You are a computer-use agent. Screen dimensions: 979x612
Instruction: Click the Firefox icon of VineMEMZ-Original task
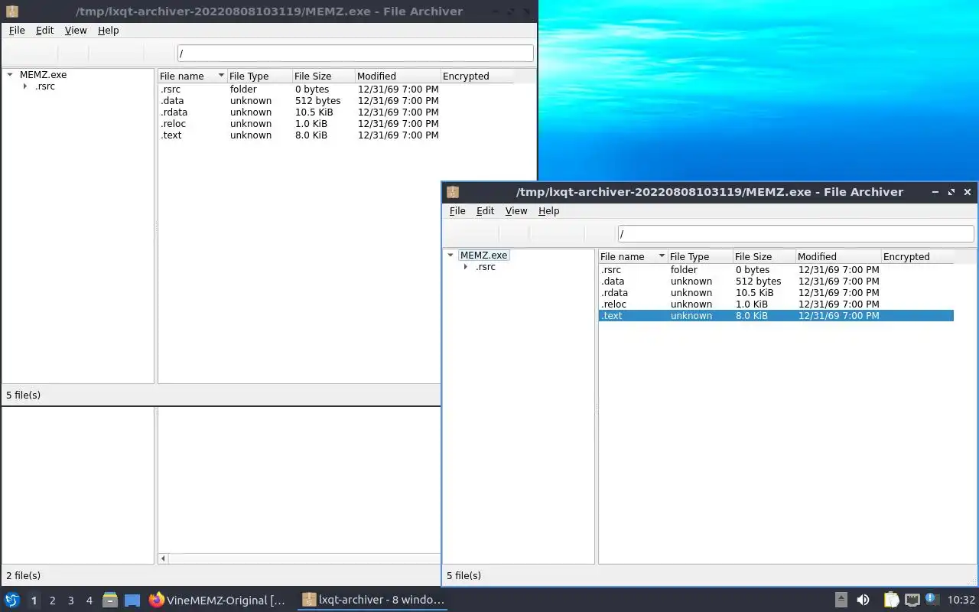click(157, 600)
